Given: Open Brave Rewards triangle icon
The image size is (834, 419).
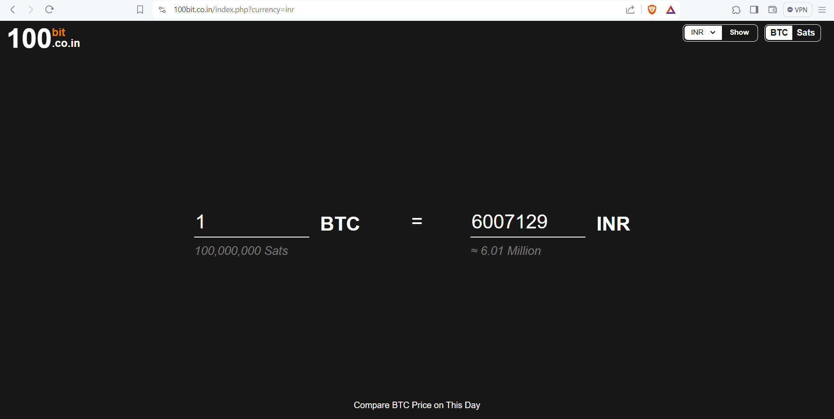Looking at the screenshot, I should point(671,10).
